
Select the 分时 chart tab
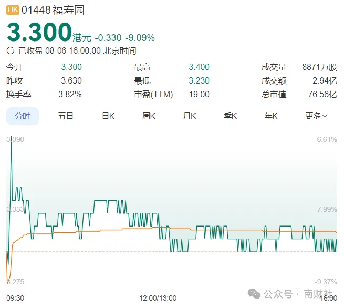click(x=23, y=116)
